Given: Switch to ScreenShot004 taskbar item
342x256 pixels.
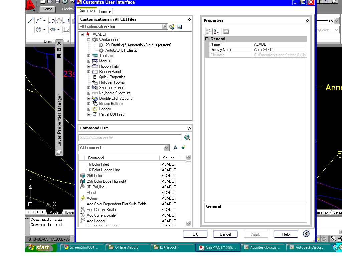Looking at the screenshot, I should click(82, 248).
